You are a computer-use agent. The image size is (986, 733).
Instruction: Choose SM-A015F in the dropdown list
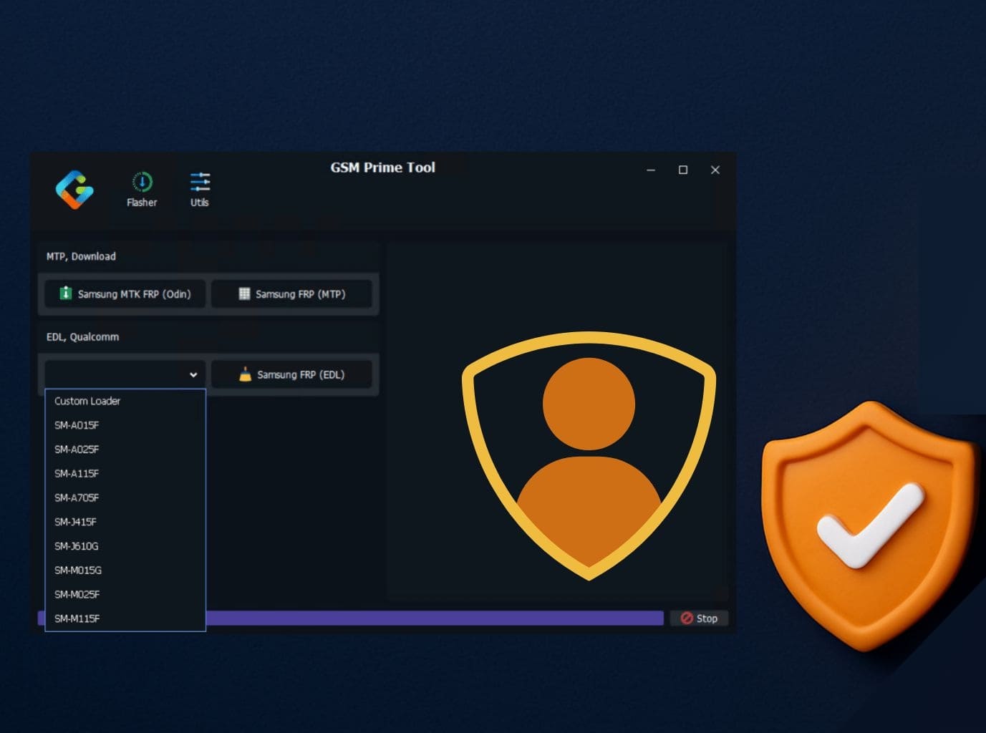click(125, 425)
